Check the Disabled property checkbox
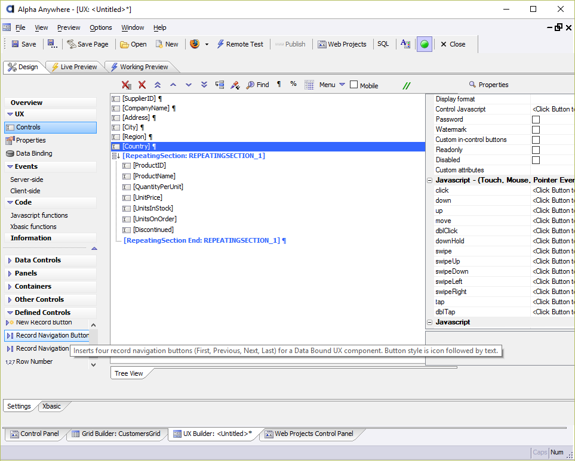575x461 pixels. pos(536,160)
